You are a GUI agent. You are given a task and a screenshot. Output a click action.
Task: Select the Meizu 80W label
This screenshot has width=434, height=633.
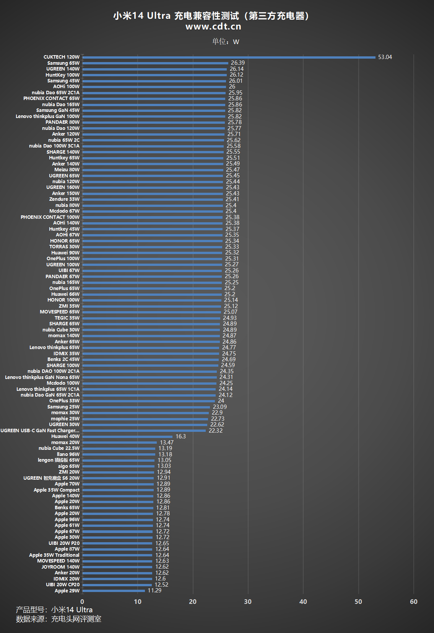67,170
